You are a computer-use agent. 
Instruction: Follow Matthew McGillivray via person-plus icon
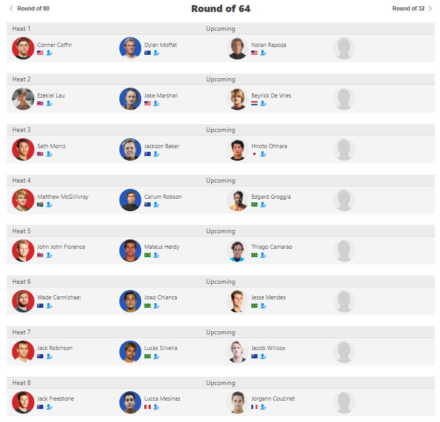tap(49, 205)
